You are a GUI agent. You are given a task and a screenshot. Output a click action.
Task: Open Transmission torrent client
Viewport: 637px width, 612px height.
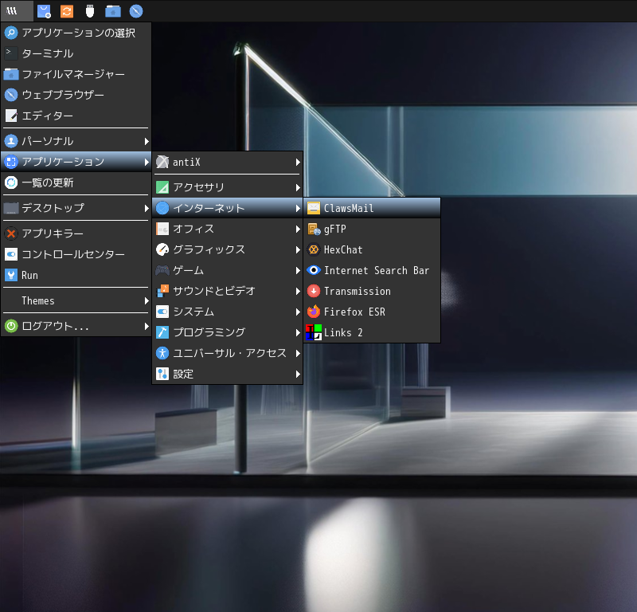(x=357, y=291)
